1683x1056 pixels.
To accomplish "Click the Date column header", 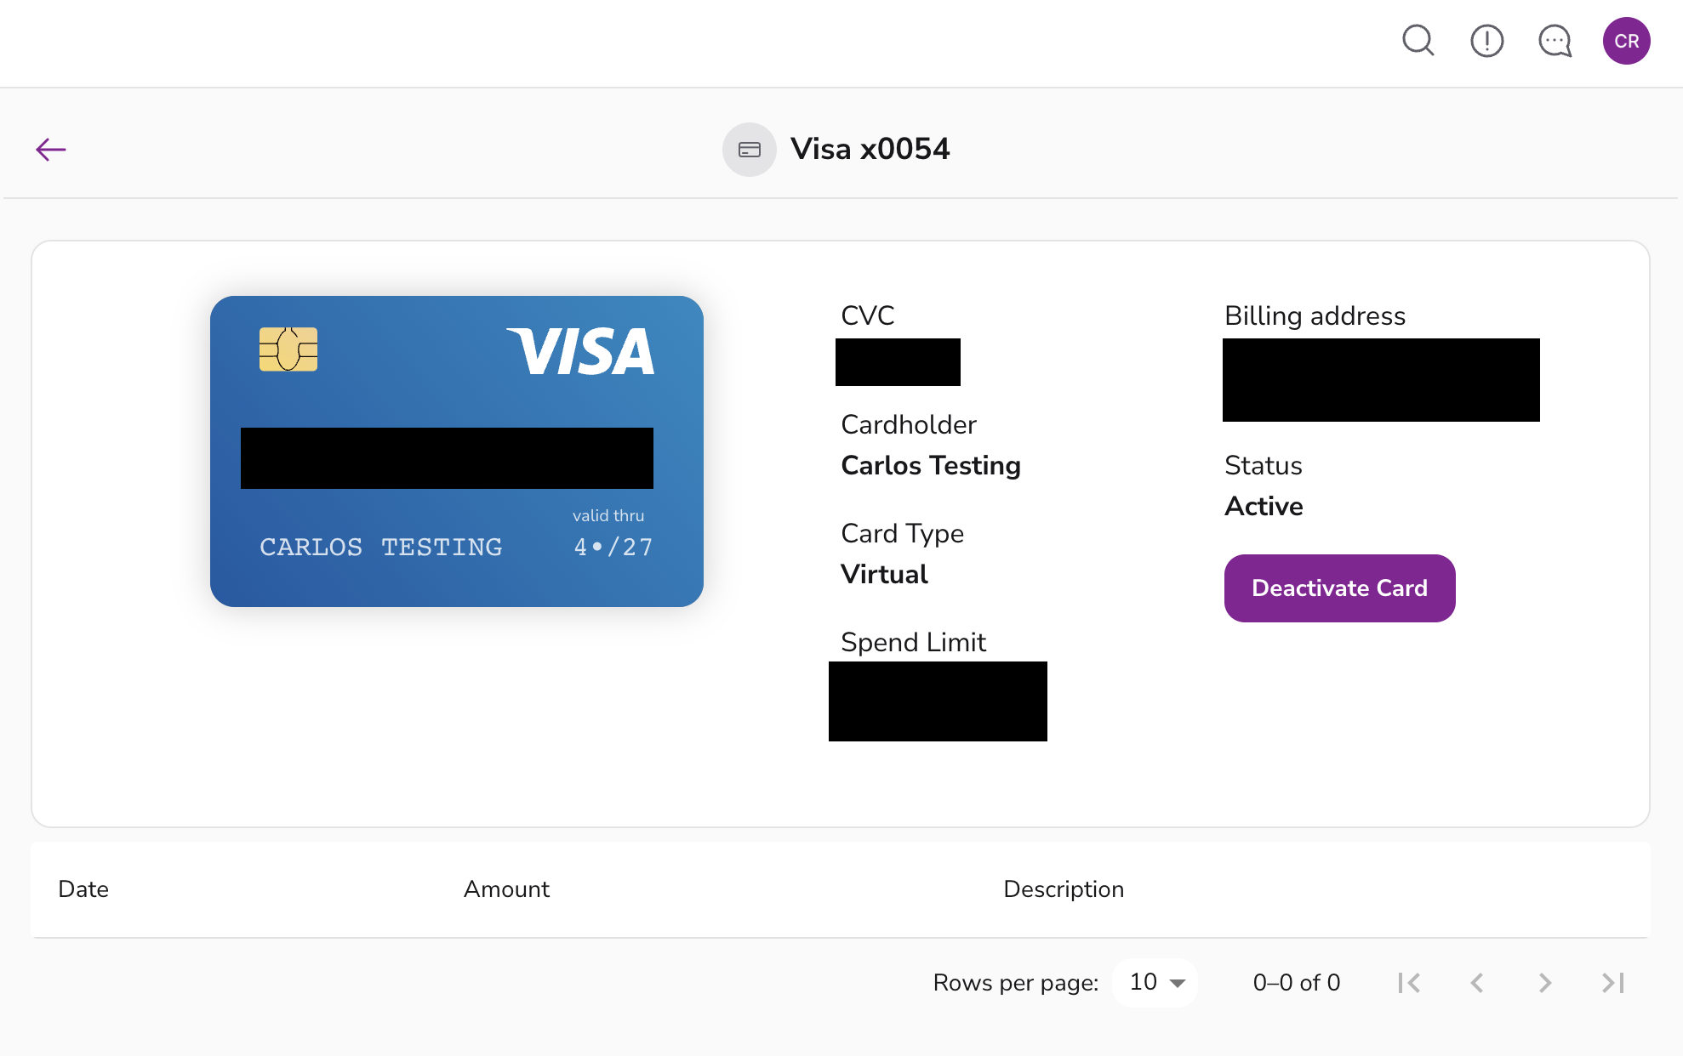I will point(83,889).
